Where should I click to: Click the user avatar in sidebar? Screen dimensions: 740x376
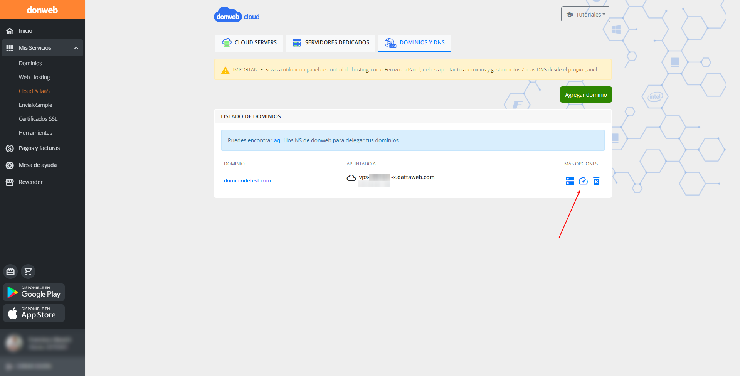pos(14,343)
